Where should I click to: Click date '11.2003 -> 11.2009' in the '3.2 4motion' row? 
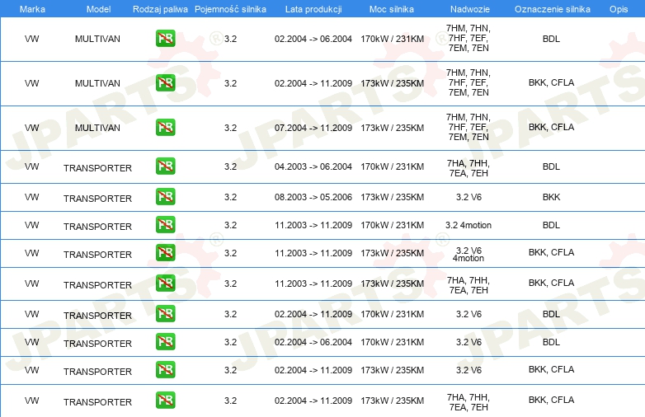[313, 225]
